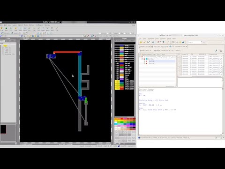Collapse the Net ESD tree node
The height and width of the screenshot is (169, 225).
click(142, 59)
